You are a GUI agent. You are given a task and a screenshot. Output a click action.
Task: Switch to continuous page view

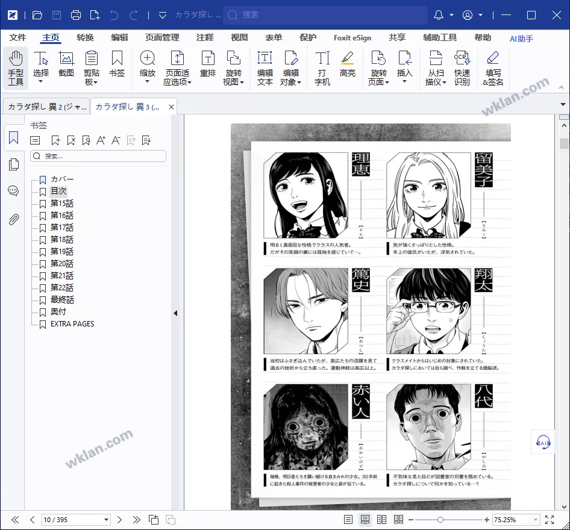point(365,520)
